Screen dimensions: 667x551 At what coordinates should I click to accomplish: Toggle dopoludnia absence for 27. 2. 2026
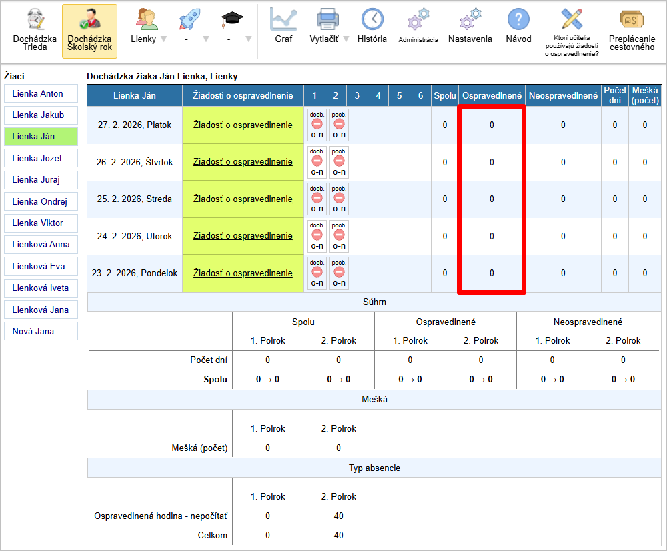pyautogui.click(x=317, y=125)
